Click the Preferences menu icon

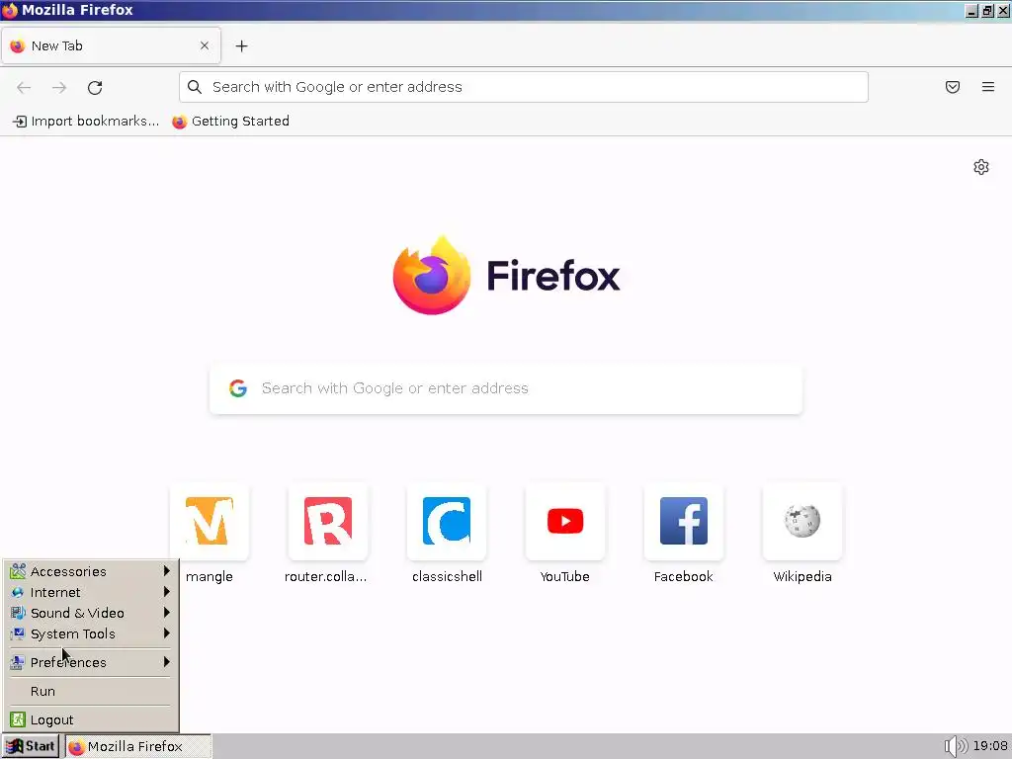(x=18, y=661)
